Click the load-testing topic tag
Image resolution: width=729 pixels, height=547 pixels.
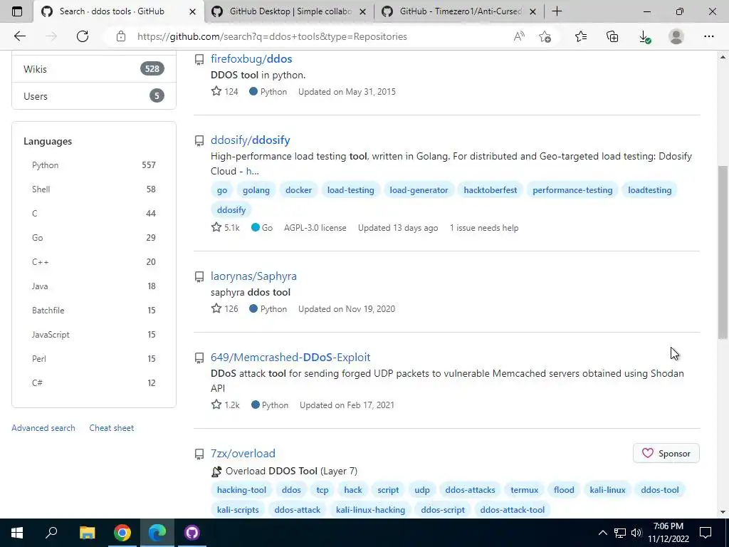click(350, 189)
